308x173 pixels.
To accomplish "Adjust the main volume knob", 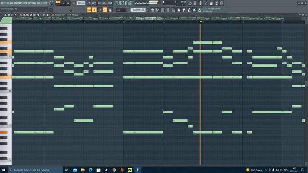I will pos(51,3).
